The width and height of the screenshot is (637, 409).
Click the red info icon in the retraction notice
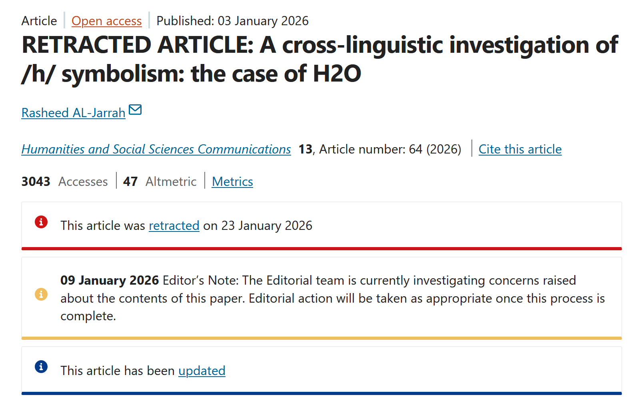(x=41, y=222)
